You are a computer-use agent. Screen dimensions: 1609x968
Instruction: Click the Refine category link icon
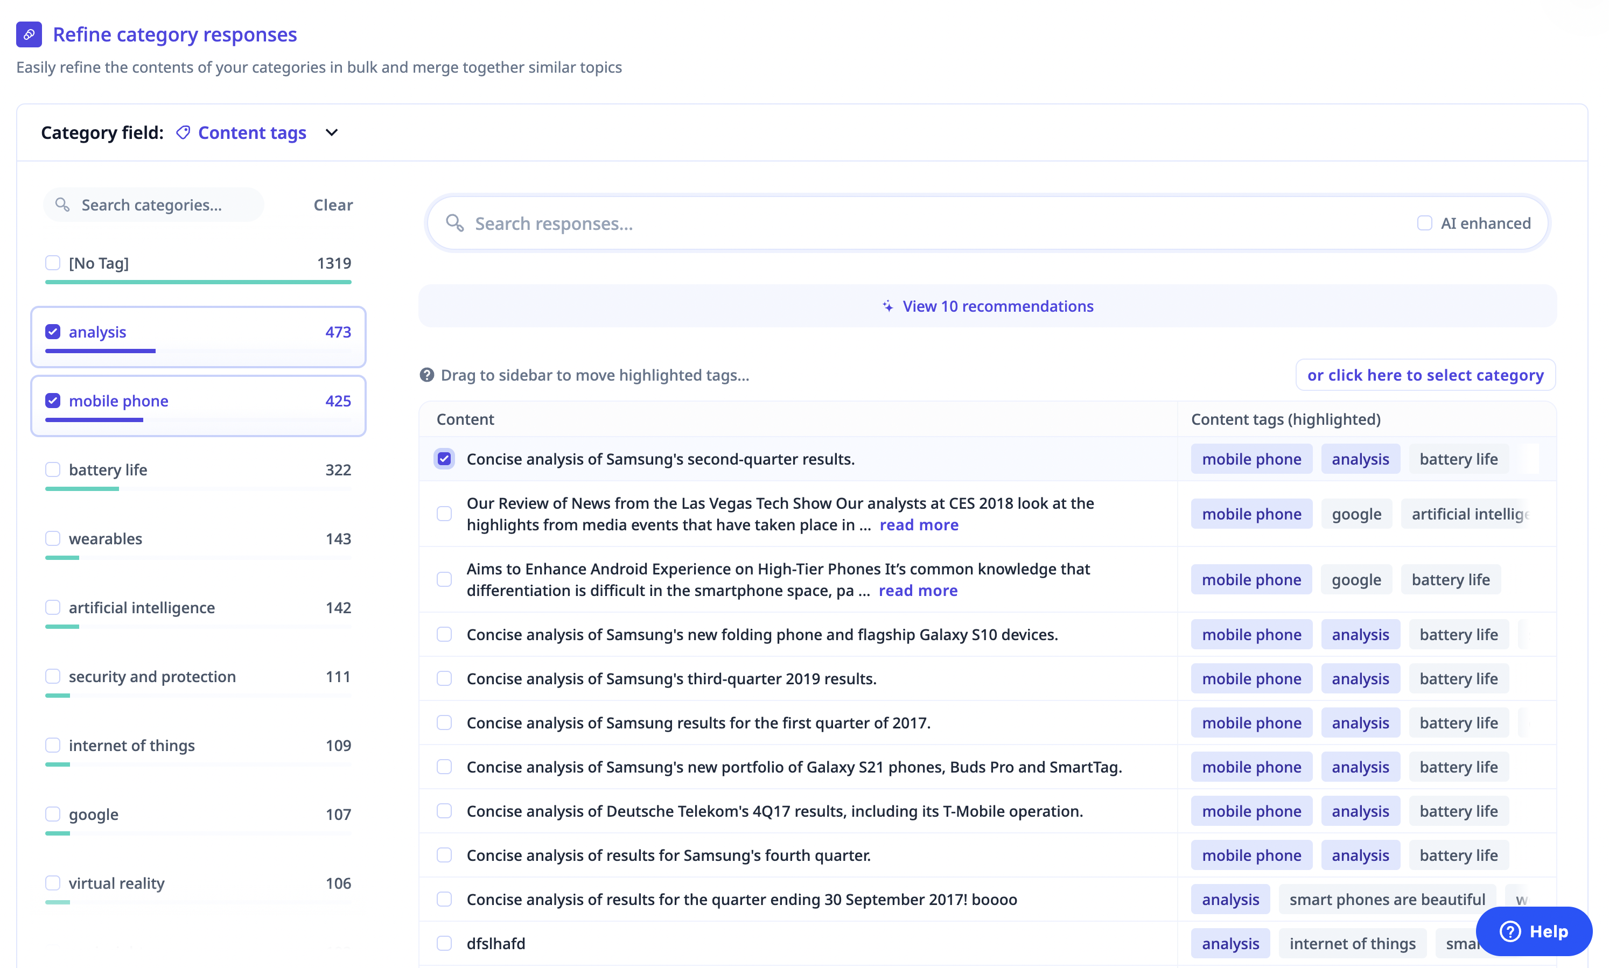click(x=29, y=34)
